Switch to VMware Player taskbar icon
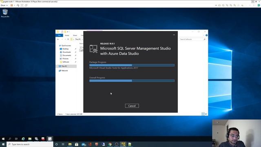This screenshot has width=261, height=147. (x=123, y=144)
